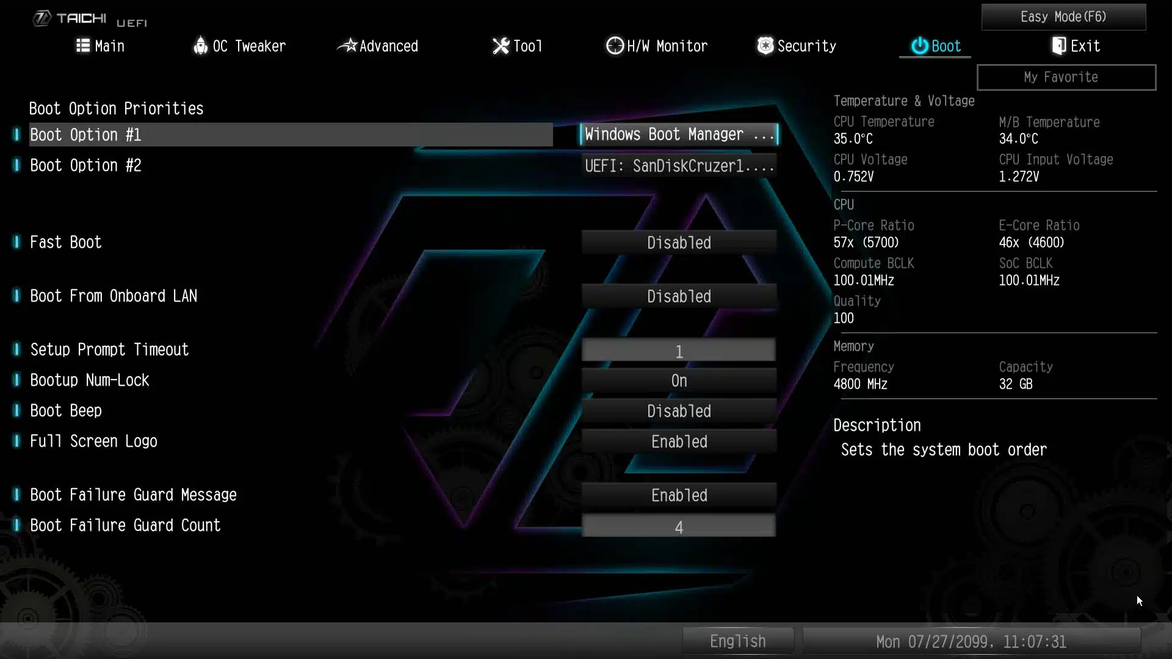Image resolution: width=1172 pixels, height=659 pixels.
Task: Select the Fast Boot label
Action: pyautogui.click(x=66, y=242)
